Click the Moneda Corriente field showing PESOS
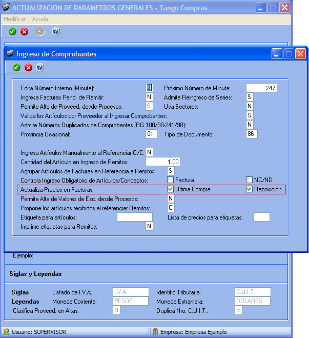Viewport: 309px width, 338px height. (x=131, y=301)
